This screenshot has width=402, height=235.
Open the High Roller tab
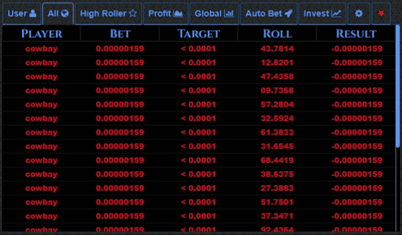coord(109,14)
